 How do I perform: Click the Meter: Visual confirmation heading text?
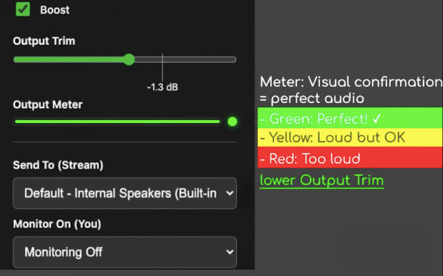[351, 82]
